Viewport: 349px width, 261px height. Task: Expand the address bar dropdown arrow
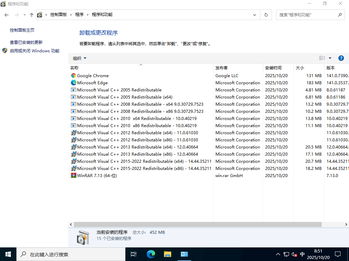pos(254,15)
